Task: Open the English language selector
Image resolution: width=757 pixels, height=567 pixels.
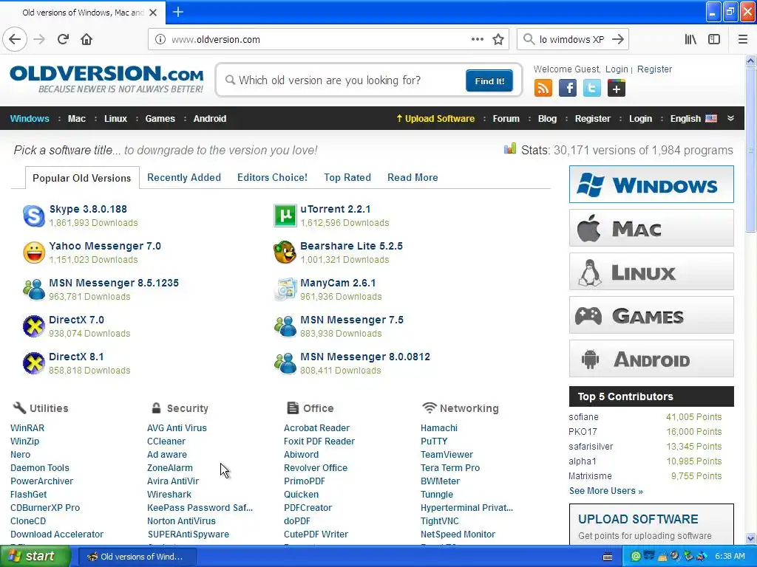Action: [x=693, y=119]
